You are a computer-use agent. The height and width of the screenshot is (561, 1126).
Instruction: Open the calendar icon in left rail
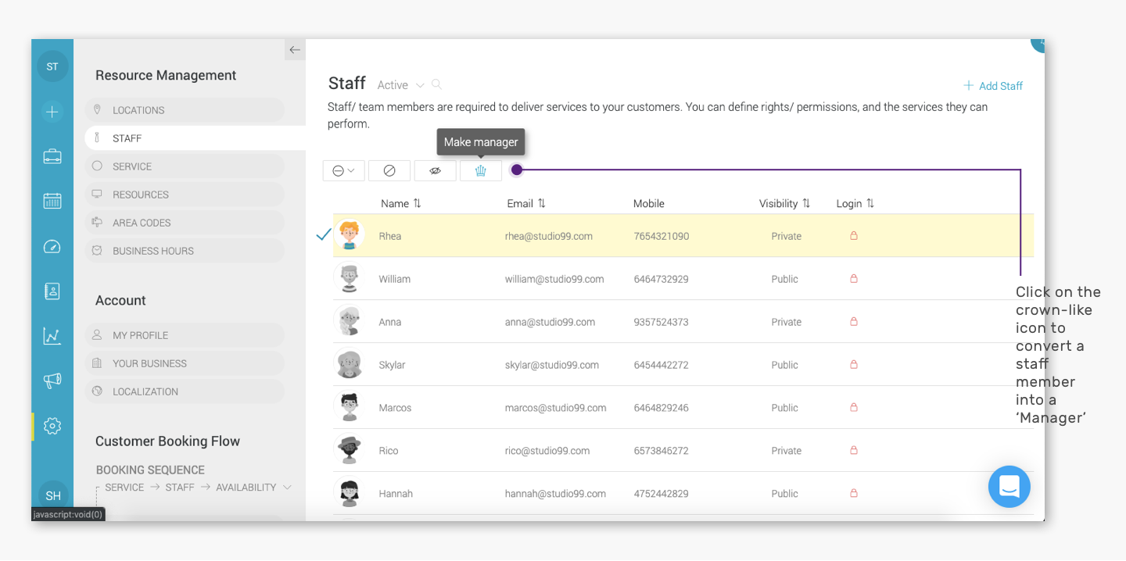(52, 201)
